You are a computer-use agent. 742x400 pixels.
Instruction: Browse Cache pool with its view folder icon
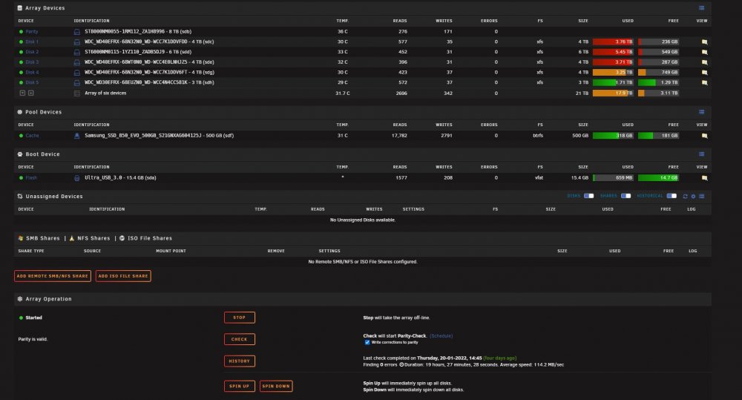point(704,135)
